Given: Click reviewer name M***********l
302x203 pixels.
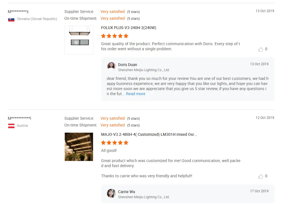Looking at the screenshot, I should pyautogui.click(x=19, y=118).
